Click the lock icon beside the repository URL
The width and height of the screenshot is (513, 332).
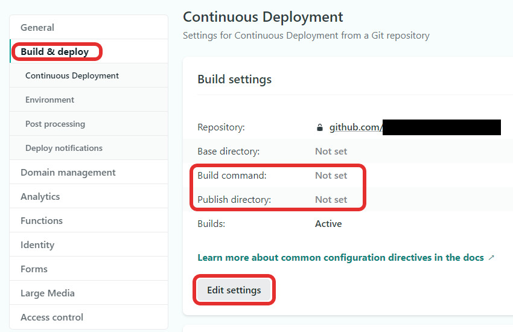point(320,127)
